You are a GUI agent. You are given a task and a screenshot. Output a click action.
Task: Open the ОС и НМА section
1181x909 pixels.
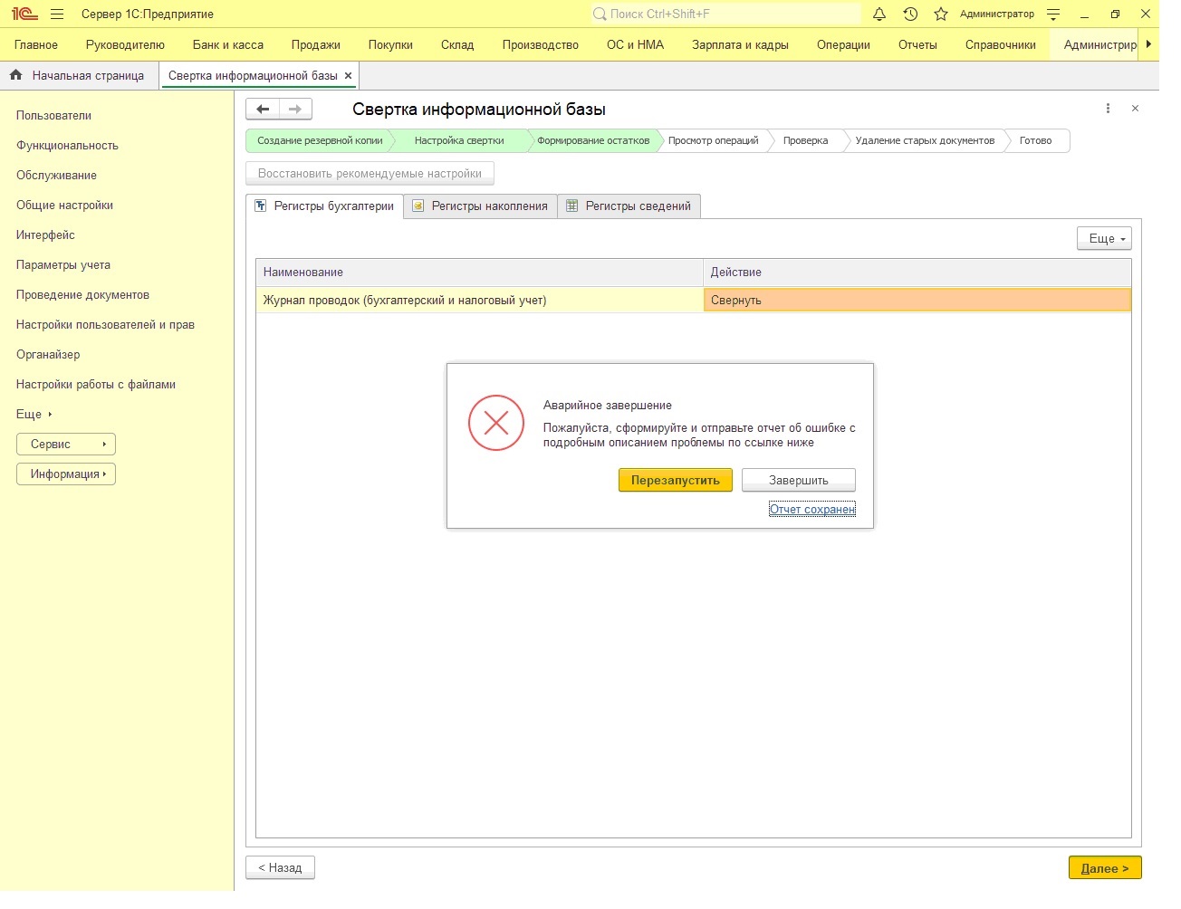[x=635, y=44]
